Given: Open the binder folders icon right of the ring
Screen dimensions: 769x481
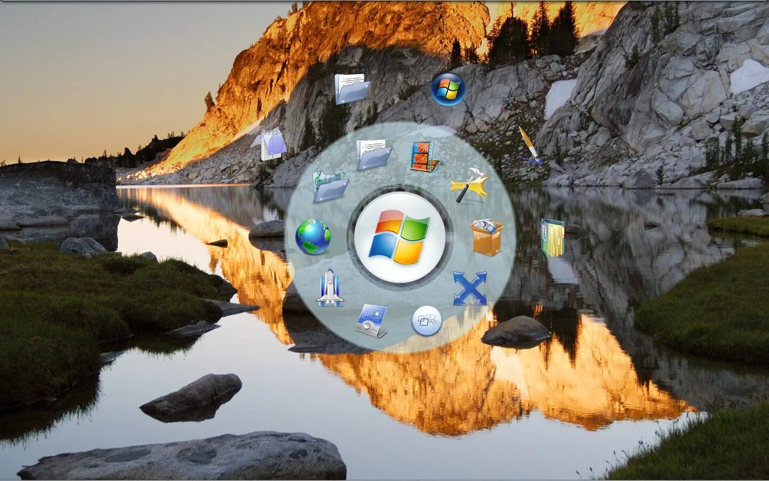Looking at the screenshot, I should [x=553, y=237].
